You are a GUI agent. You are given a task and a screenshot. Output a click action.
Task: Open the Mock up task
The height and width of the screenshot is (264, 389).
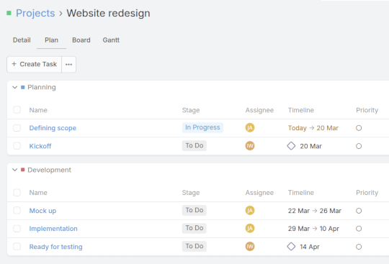(43, 211)
